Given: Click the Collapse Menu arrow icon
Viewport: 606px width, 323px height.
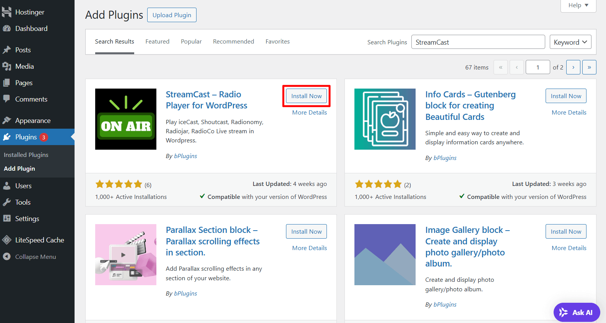Looking at the screenshot, I should (x=6, y=257).
